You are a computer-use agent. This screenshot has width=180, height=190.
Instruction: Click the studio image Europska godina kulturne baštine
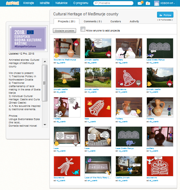pos(28,38)
